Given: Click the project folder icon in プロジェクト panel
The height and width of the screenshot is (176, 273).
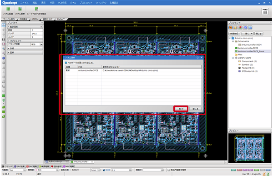Looking at the screenshot, I should coord(230,28).
